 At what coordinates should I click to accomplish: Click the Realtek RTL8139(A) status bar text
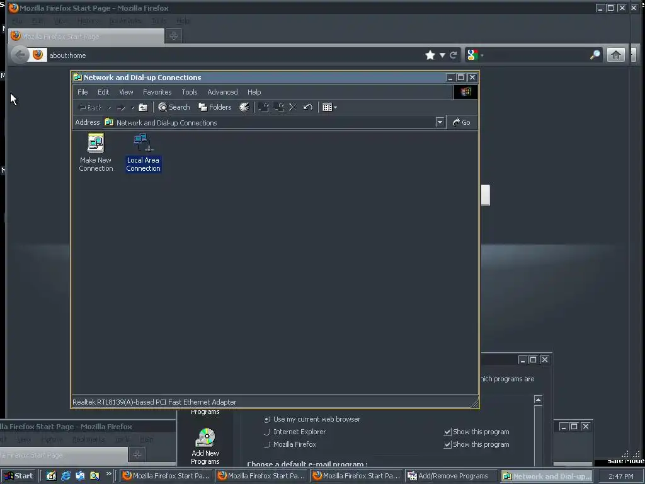154,402
